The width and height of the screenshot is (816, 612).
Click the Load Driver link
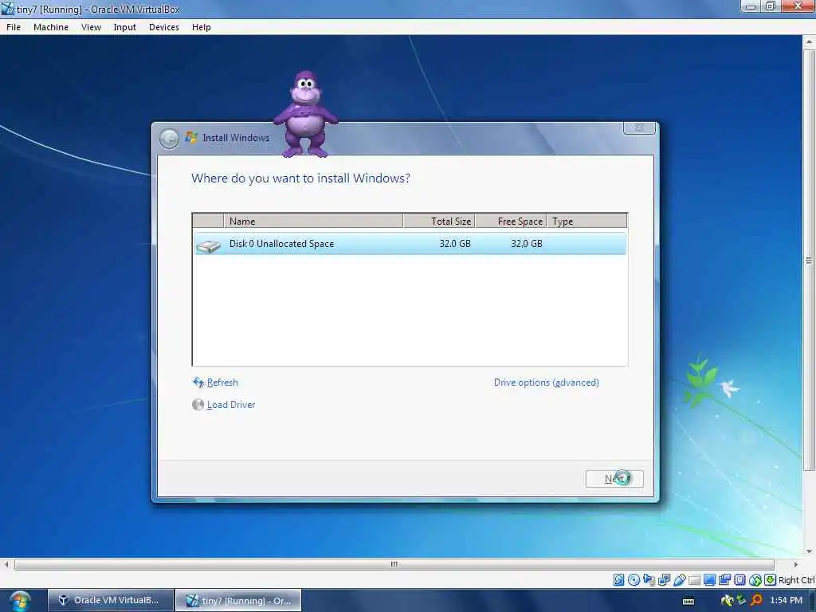pos(231,404)
